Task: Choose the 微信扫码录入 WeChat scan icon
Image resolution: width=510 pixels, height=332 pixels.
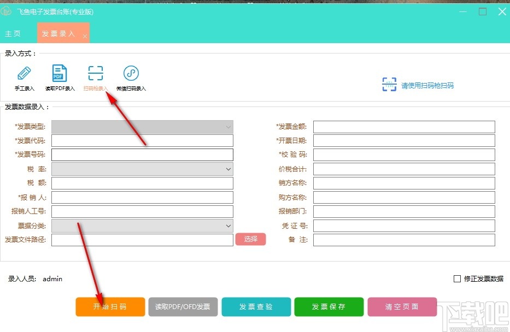Action: (131, 76)
